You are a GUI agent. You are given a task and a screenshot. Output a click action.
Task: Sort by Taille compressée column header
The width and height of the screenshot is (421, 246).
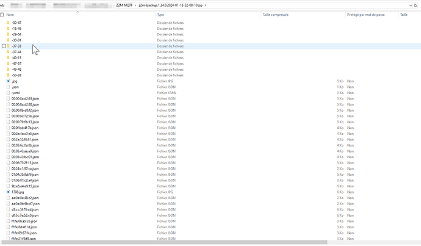coord(275,15)
